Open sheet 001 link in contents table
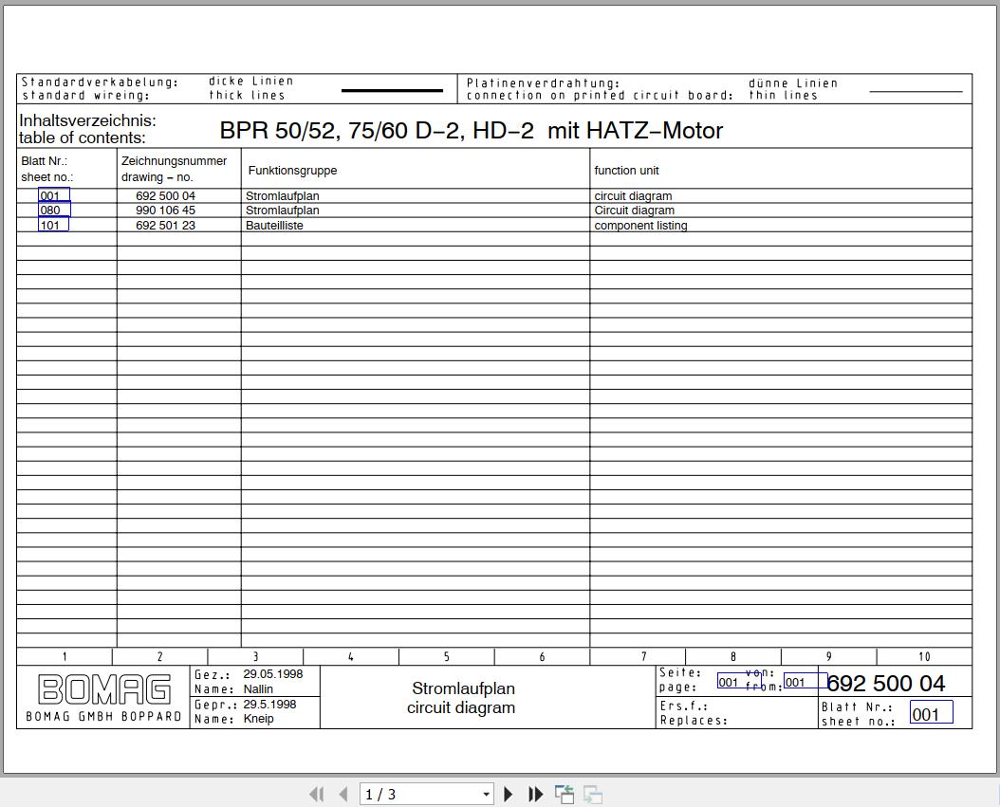Screen dimensions: 1000x807 [53, 196]
